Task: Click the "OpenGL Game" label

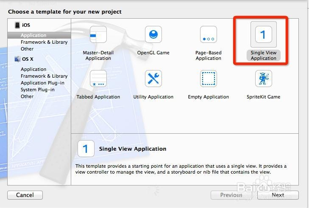Action: point(153,53)
